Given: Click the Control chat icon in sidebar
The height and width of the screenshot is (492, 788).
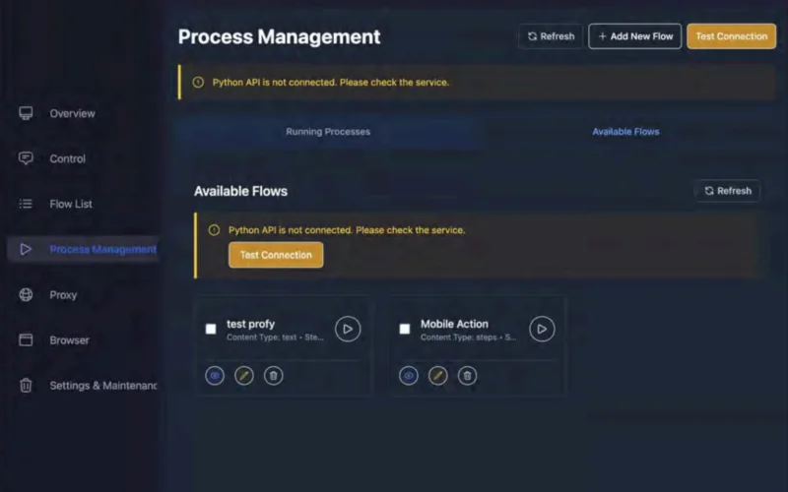Looking at the screenshot, I should [x=27, y=158].
